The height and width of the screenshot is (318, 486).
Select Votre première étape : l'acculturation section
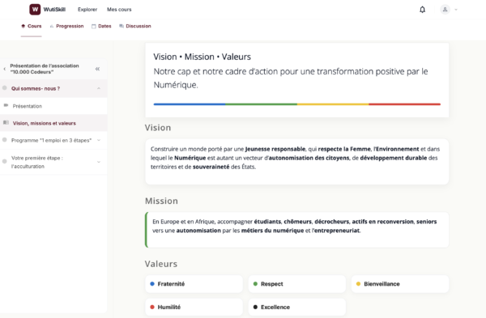point(37,162)
